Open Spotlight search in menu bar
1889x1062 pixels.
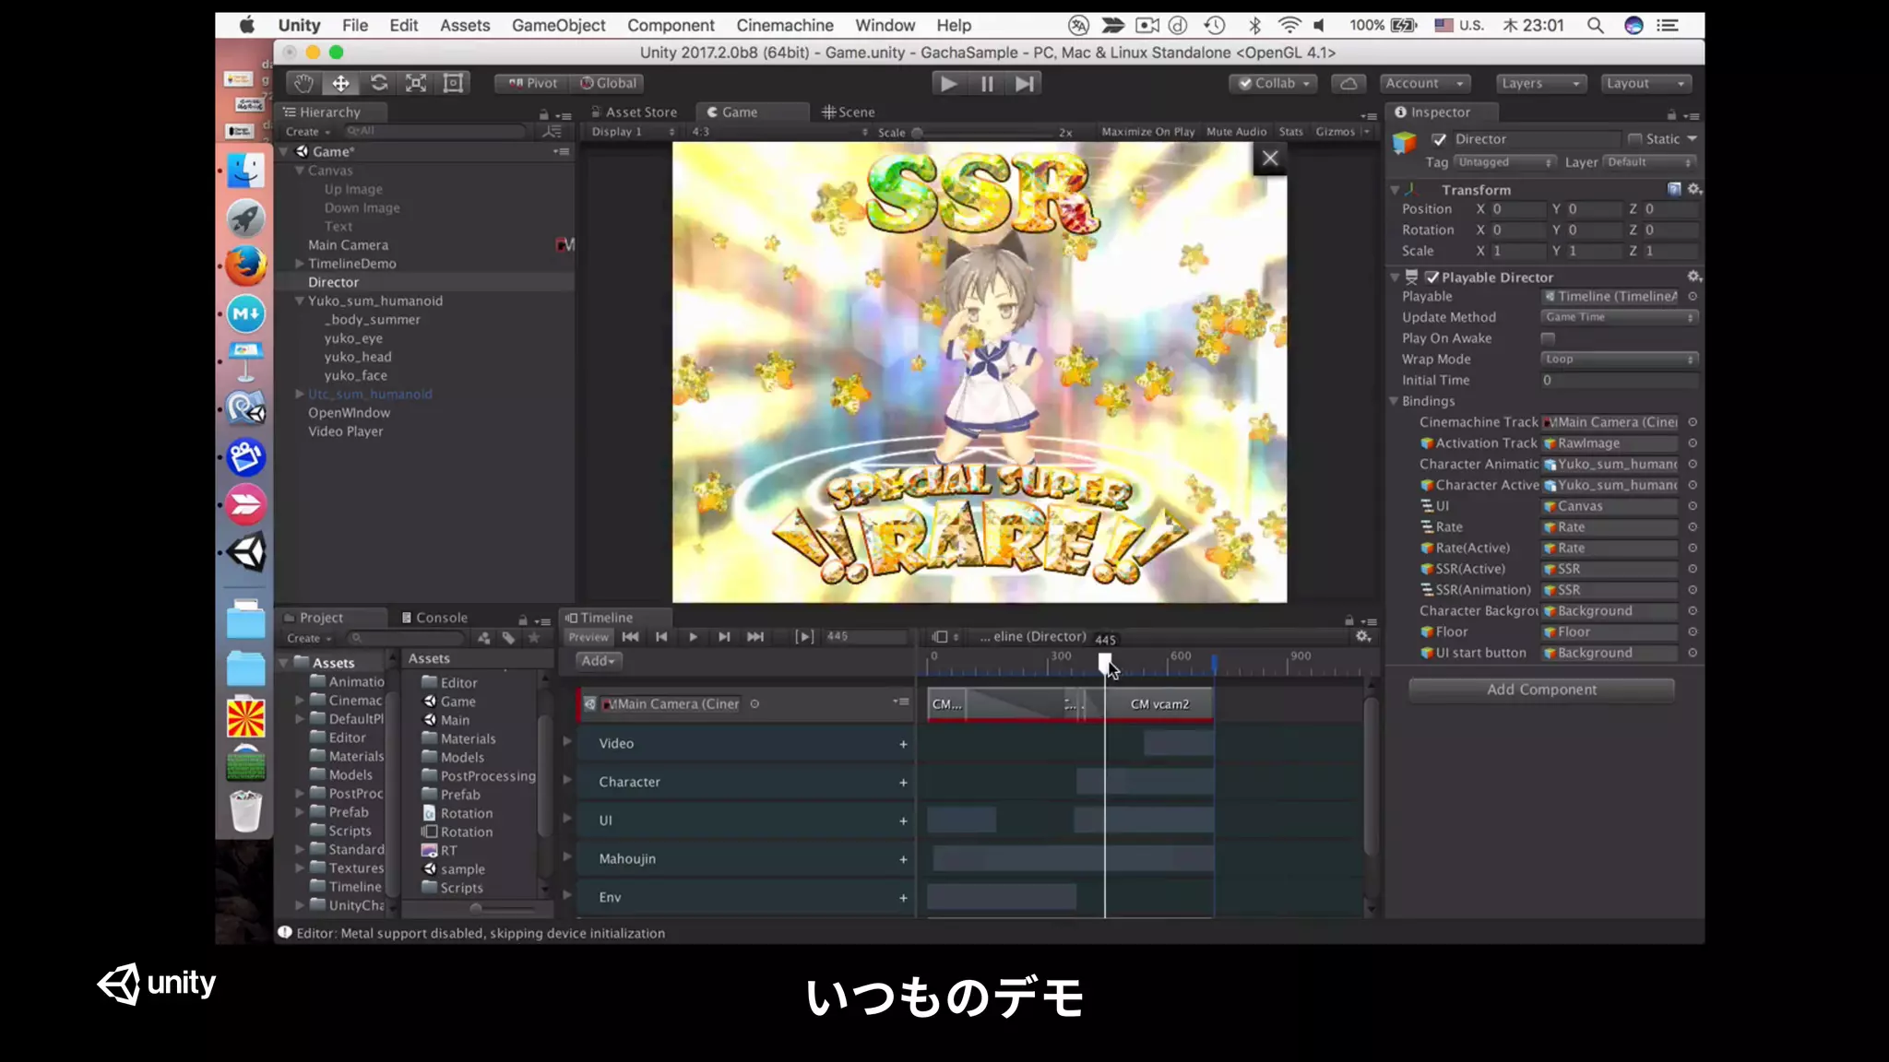pyautogui.click(x=1595, y=25)
